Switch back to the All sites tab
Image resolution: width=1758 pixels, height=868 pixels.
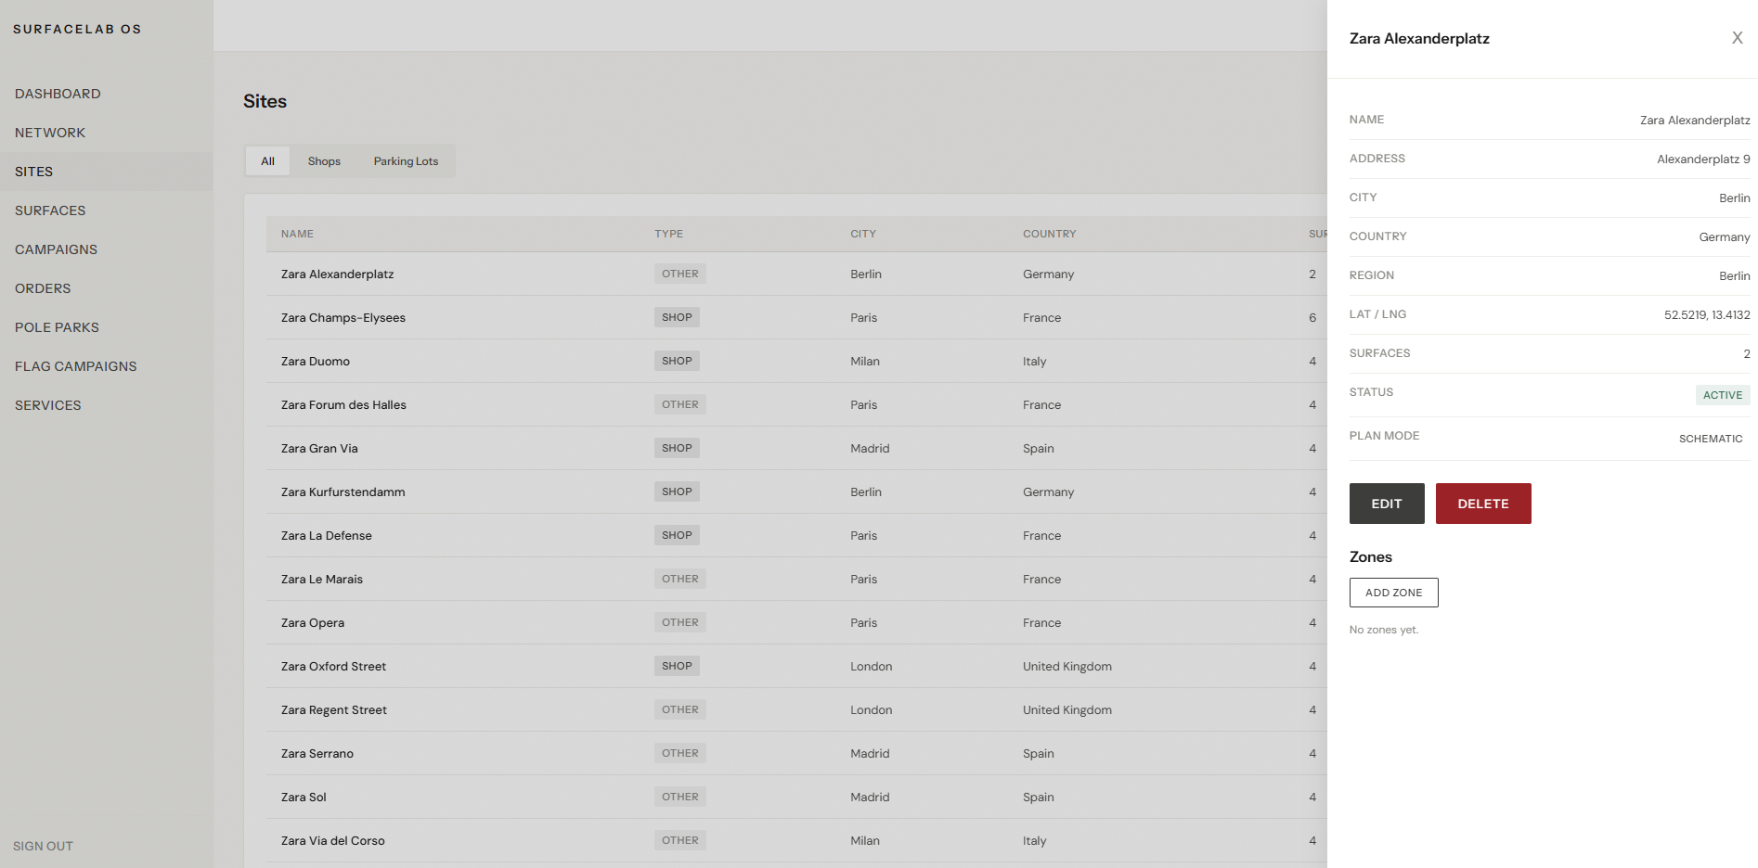pos(267,160)
